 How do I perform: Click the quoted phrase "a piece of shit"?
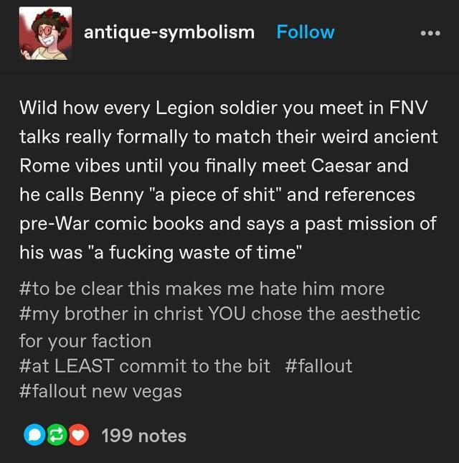click(215, 195)
